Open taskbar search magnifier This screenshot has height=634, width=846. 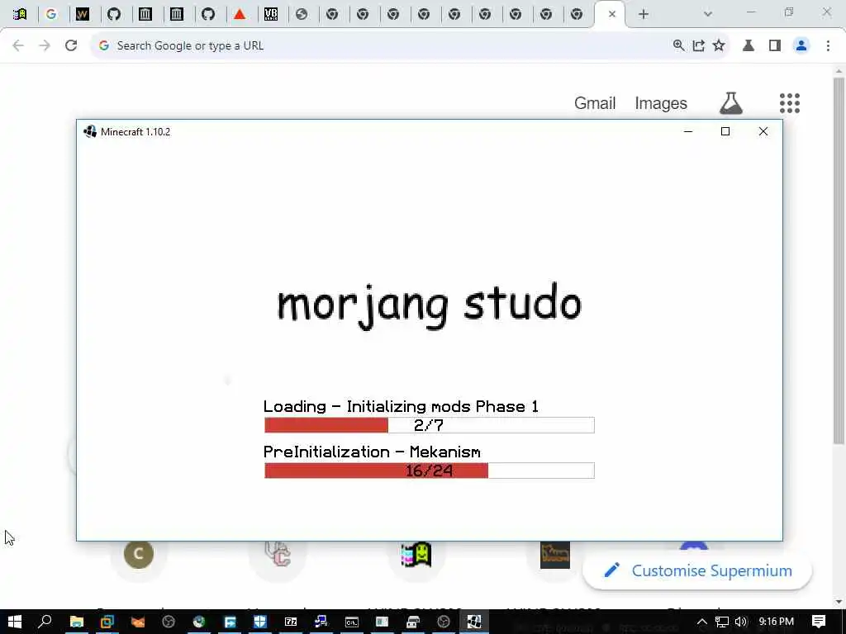45,622
